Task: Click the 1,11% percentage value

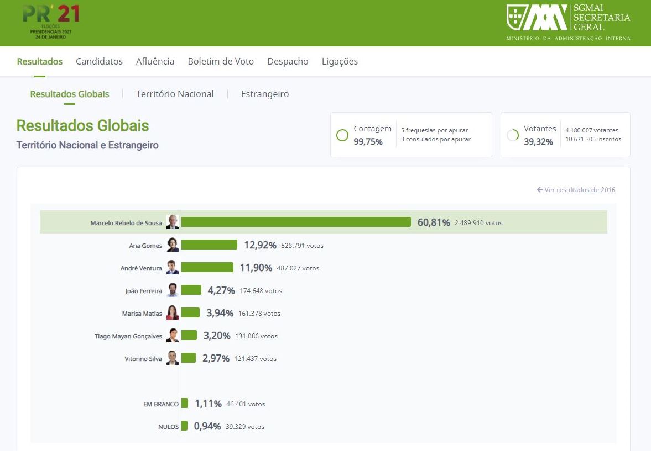Action: point(208,404)
